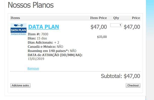
Task: Click the Item # 7000 detail line
Action: (38, 34)
